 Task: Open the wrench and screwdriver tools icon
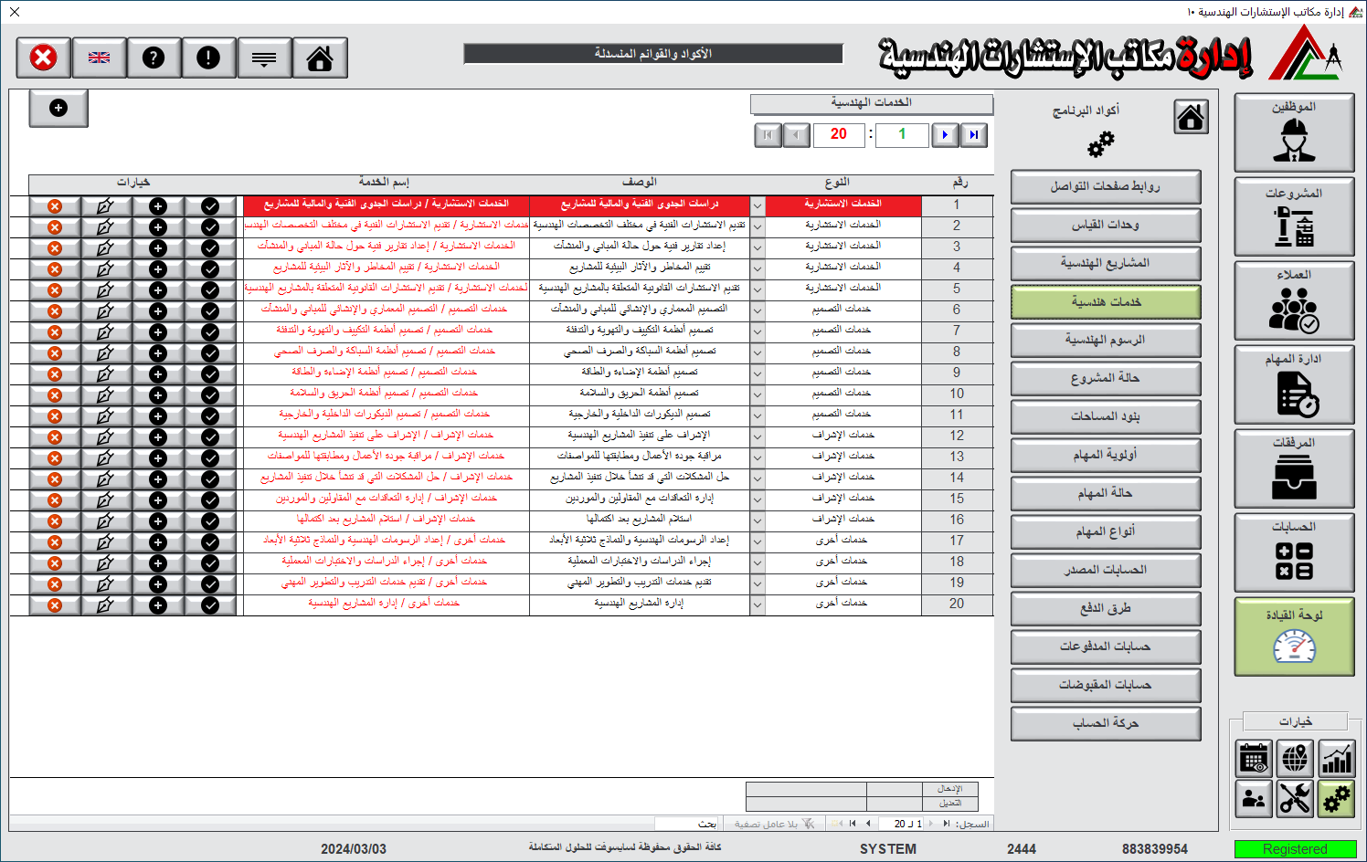pyautogui.click(x=1295, y=799)
